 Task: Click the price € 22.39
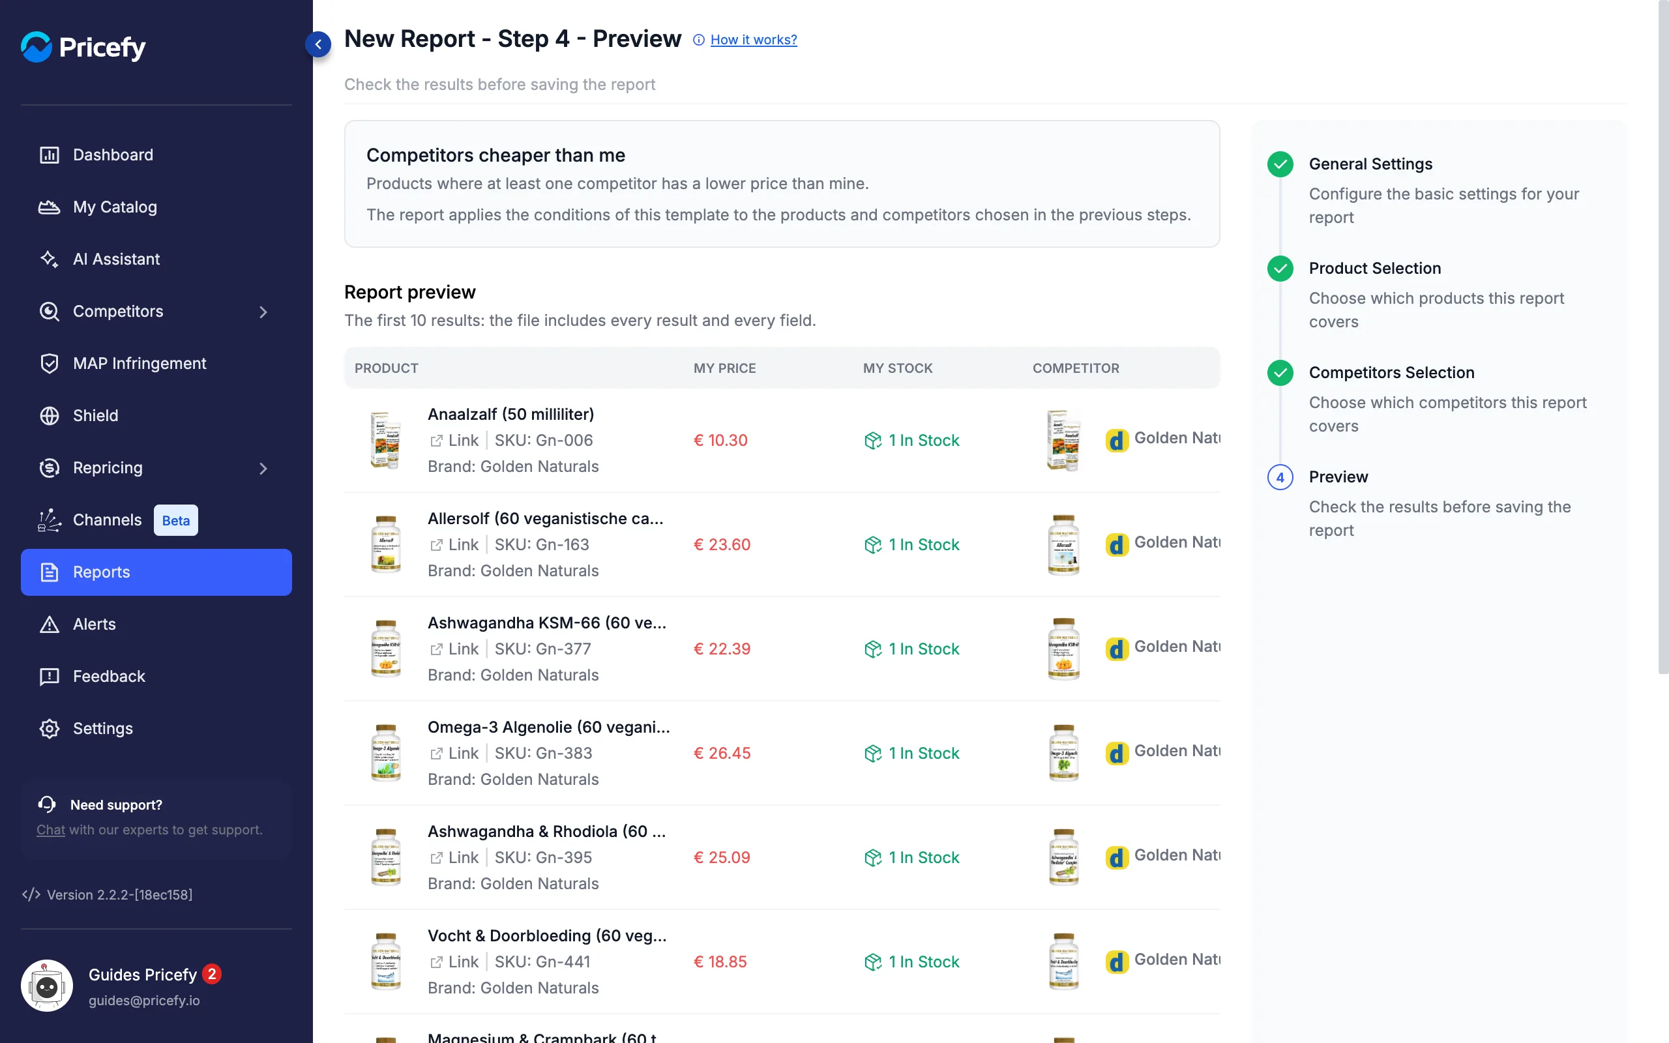click(722, 649)
